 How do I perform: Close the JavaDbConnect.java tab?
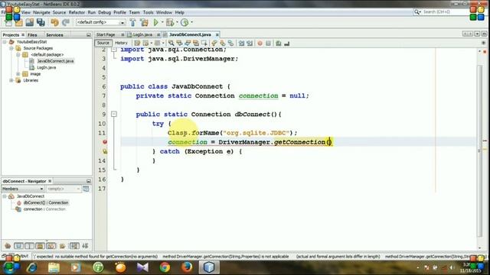(x=217, y=34)
